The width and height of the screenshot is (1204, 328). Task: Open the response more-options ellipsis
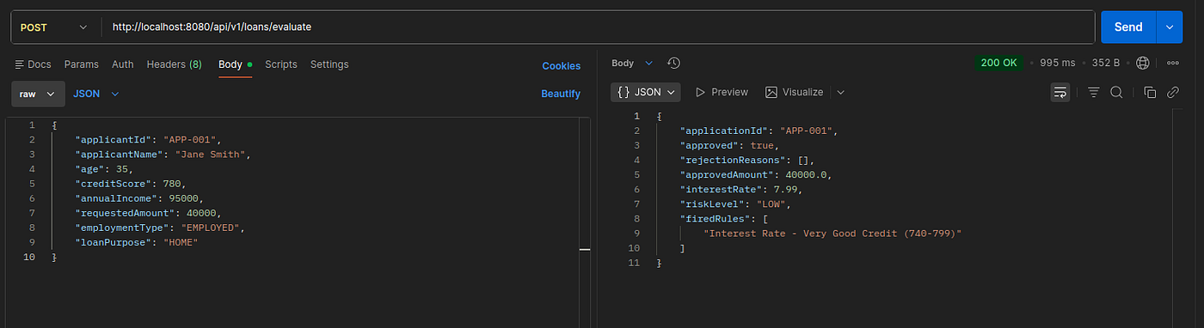(x=1173, y=64)
